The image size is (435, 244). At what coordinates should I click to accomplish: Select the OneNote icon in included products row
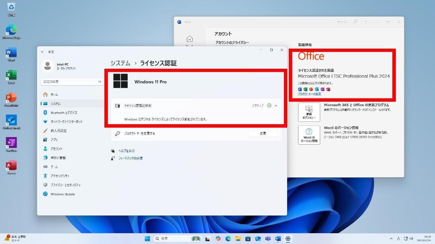click(x=323, y=89)
